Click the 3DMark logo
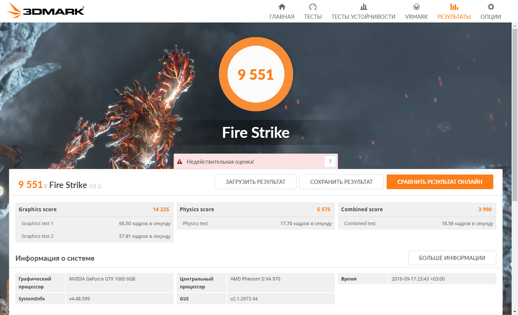 click(x=46, y=10)
